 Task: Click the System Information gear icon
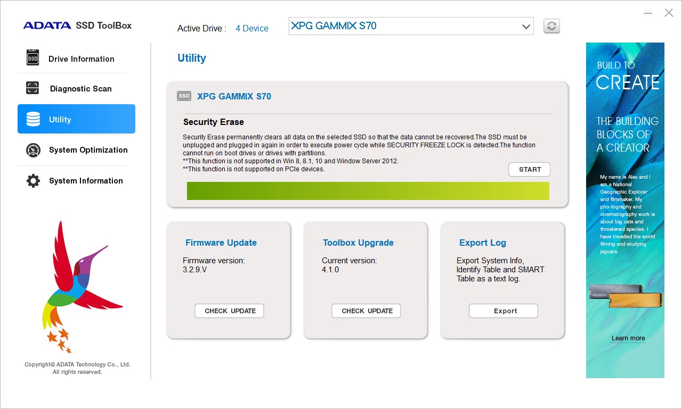[33, 181]
